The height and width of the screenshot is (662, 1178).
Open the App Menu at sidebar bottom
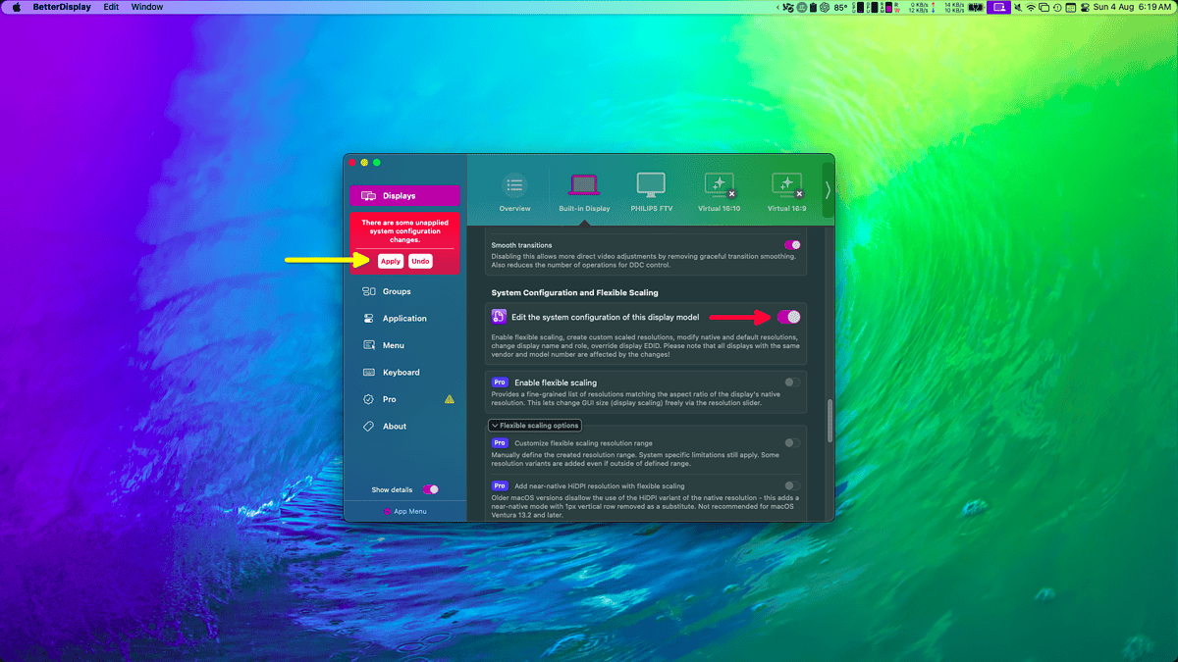405,510
